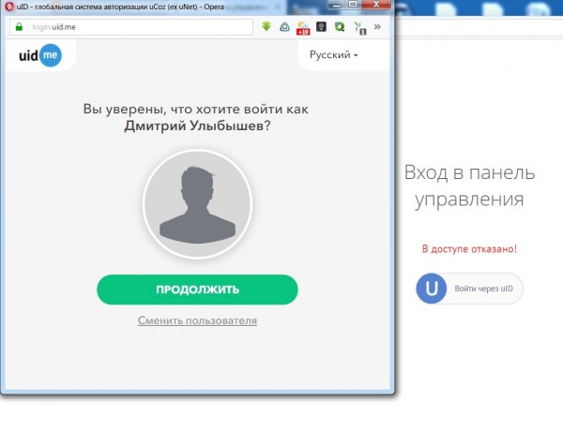
Task: Click the weather extension icon showing +19
Action: 303,27
